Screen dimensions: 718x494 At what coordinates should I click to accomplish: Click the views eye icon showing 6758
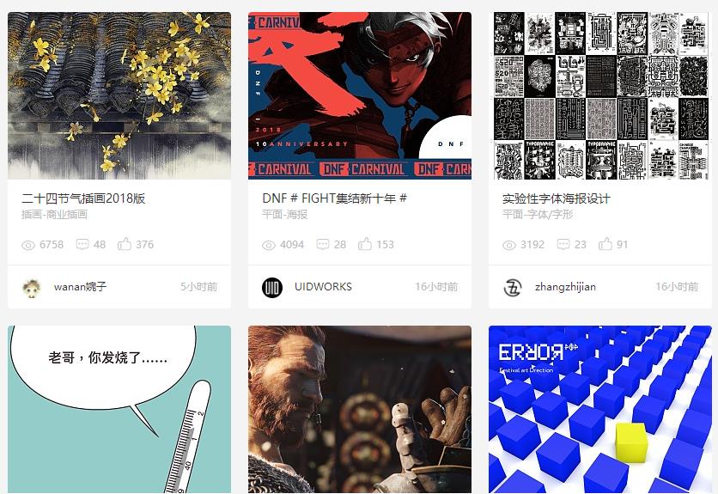[28, 245]
